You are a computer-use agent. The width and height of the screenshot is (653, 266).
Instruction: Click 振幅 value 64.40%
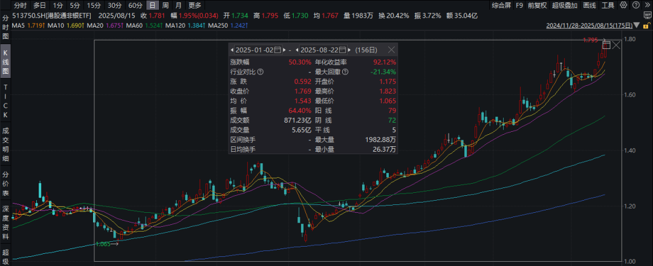pyautogui.click(x=300, y=110)
